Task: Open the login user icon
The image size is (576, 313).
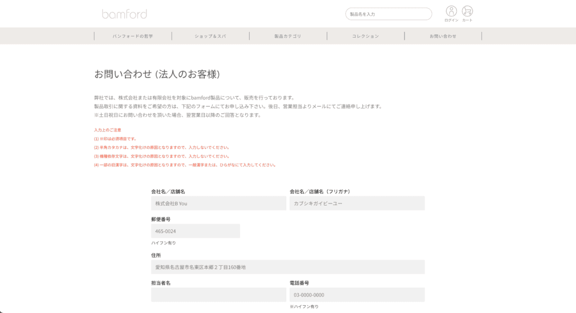Action: pyautogui.click(x=451, y=11)
